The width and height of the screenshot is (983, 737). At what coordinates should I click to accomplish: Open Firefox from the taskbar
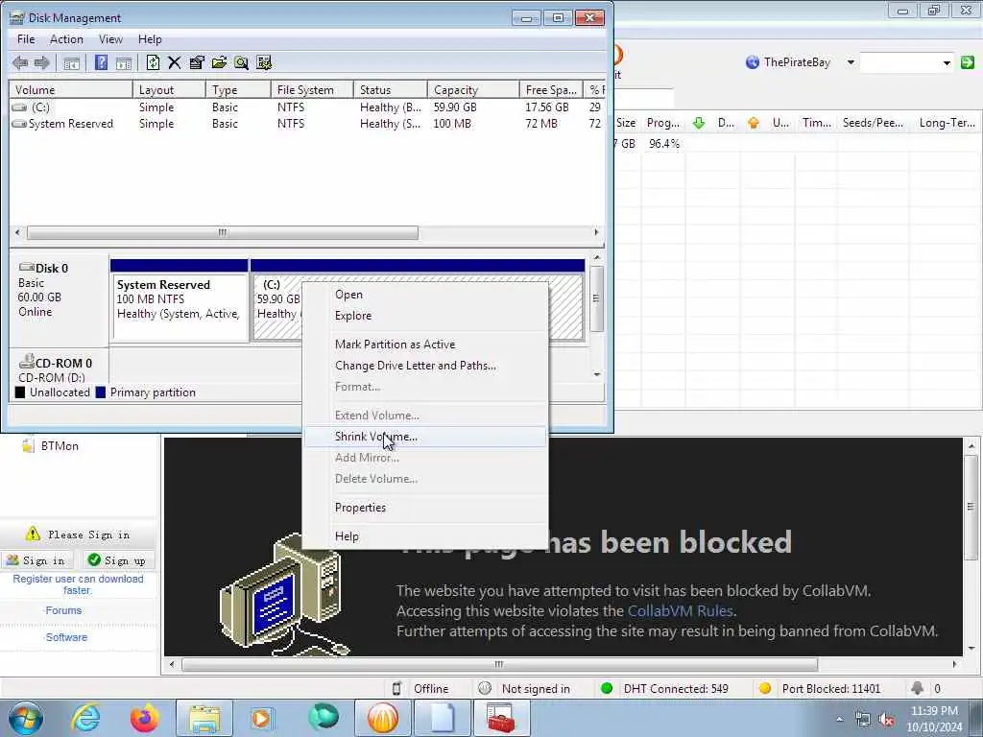[145, 718]
